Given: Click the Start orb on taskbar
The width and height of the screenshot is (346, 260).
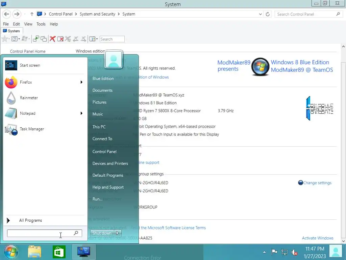Looking at the screenshot, I should click(10, 252).
